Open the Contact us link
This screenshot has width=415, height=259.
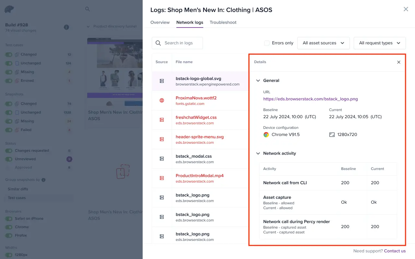[x=395, y=251]
